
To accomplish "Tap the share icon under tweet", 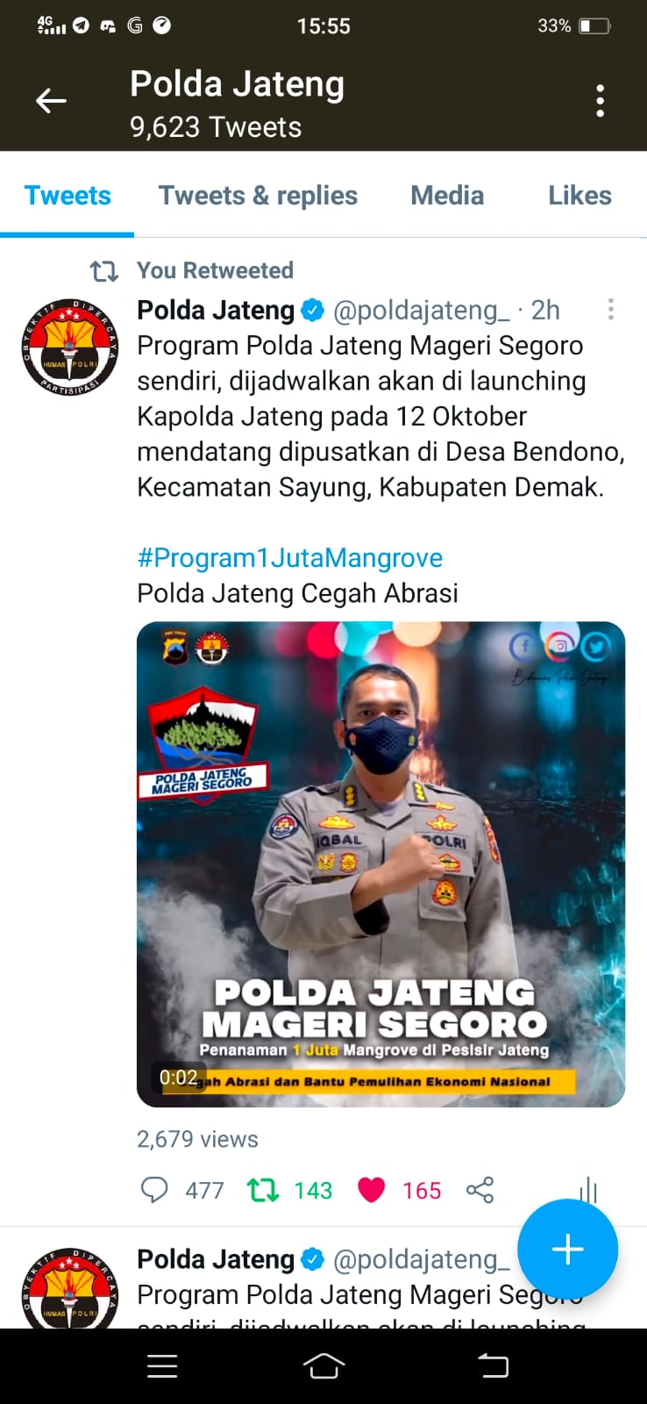I will (480, 1190).
